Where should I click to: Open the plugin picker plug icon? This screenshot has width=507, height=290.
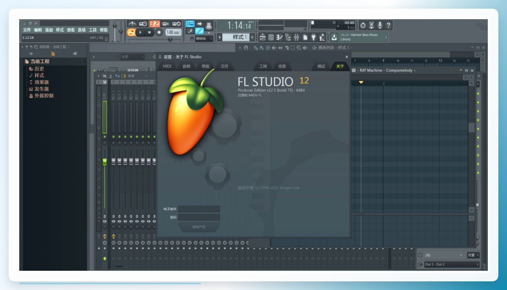click(x=313, y=37)
